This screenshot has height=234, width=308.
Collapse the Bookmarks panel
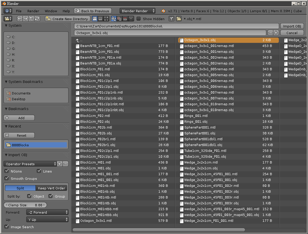point(6,109)
